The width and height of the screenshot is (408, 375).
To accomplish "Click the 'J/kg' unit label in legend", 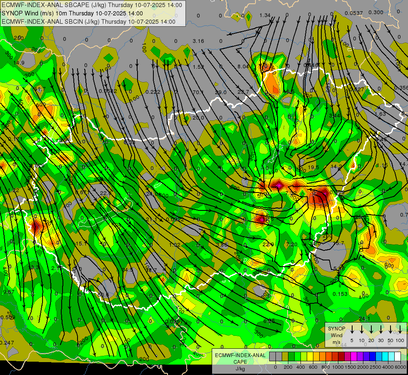I will (240, 369).
